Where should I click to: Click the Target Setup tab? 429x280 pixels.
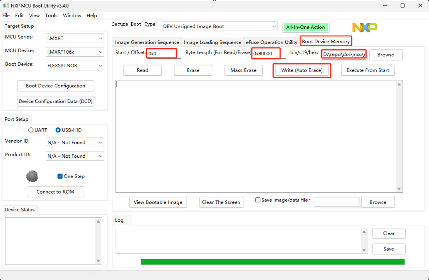(19, 26)
